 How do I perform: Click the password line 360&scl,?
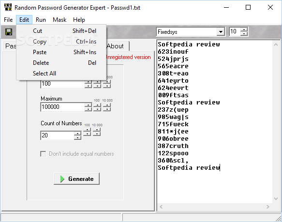tap(173, 161)
